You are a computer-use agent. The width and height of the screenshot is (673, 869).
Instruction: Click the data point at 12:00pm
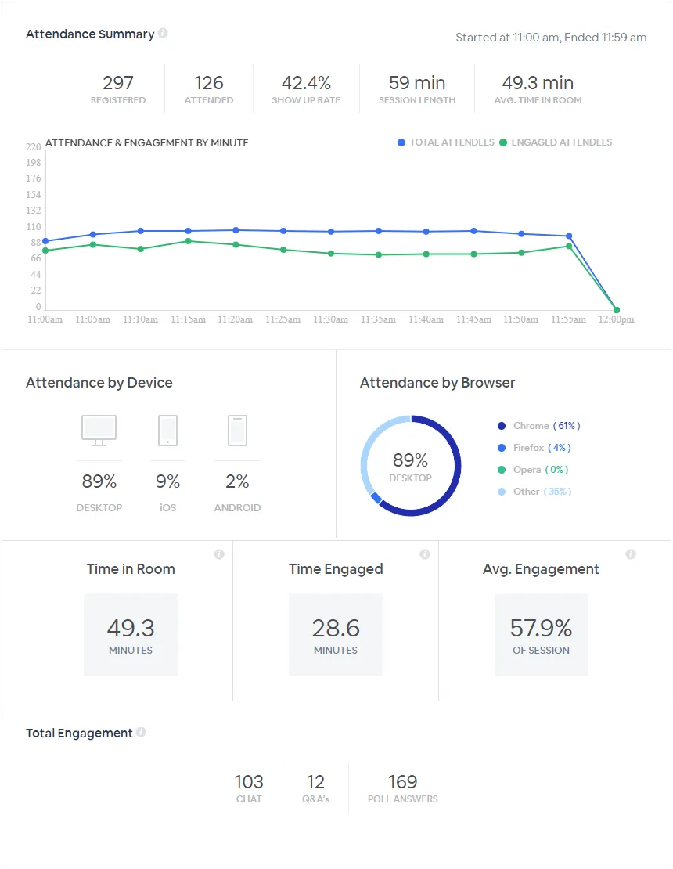pyautogui.click(x=617, y=310)
